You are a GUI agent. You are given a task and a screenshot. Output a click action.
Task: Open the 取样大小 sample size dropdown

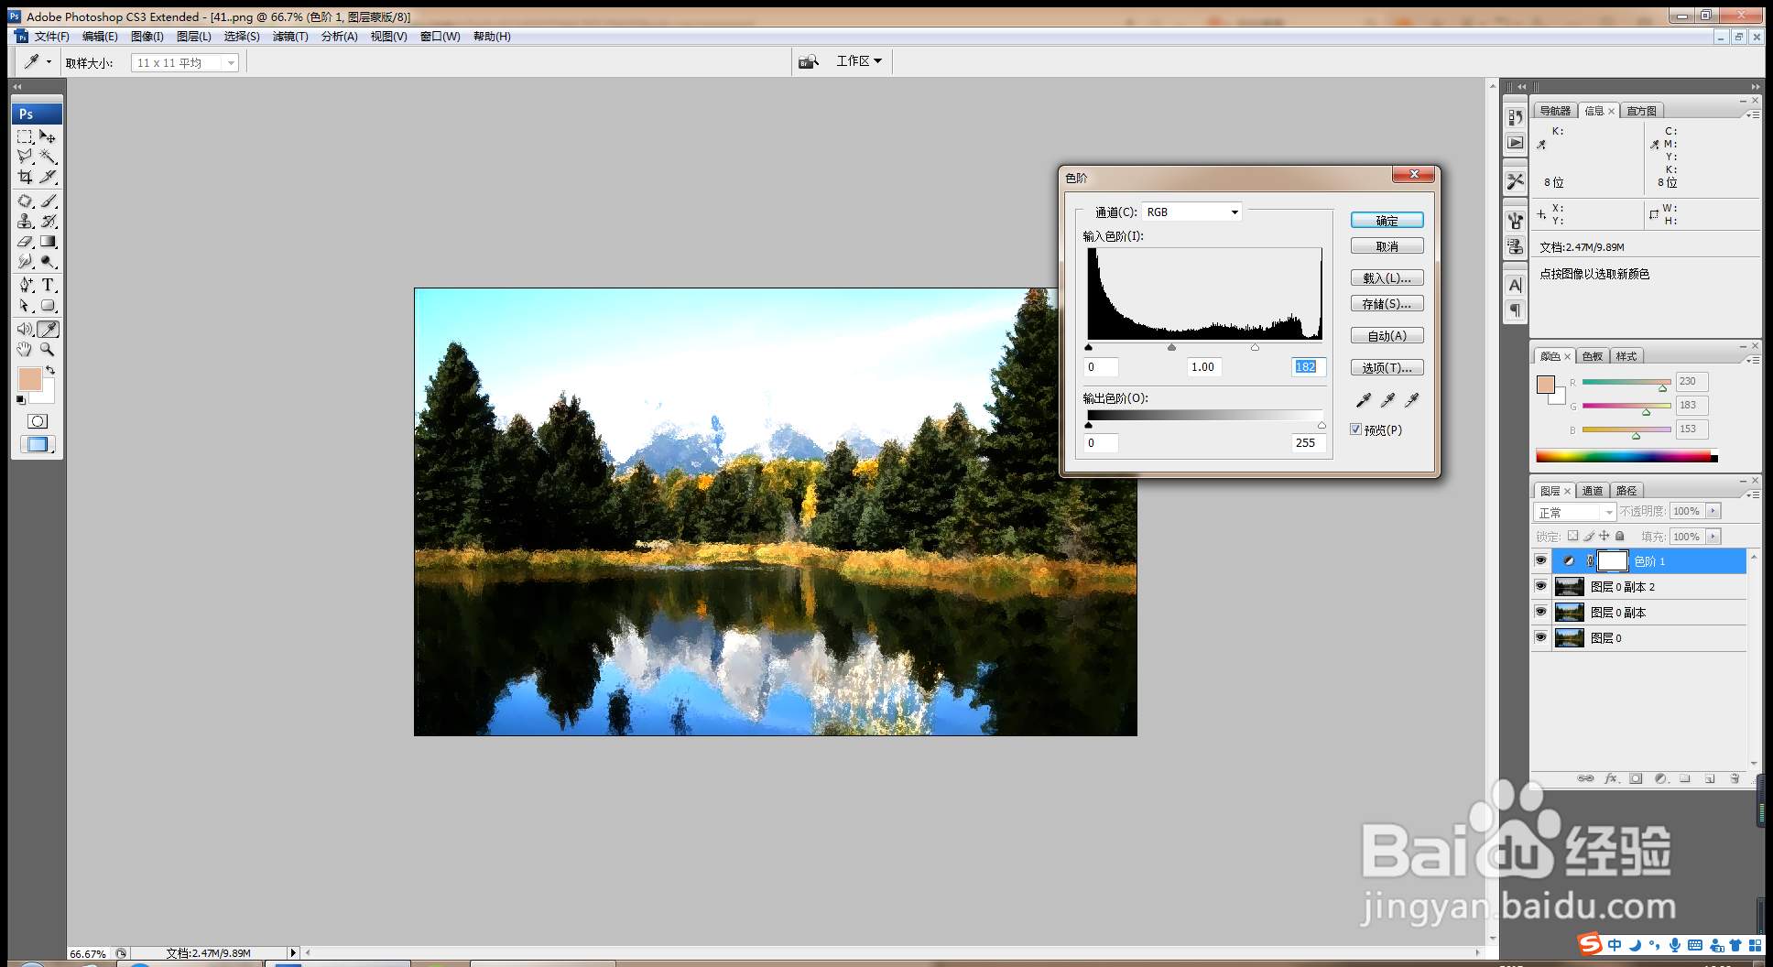(x=185, y=62)
